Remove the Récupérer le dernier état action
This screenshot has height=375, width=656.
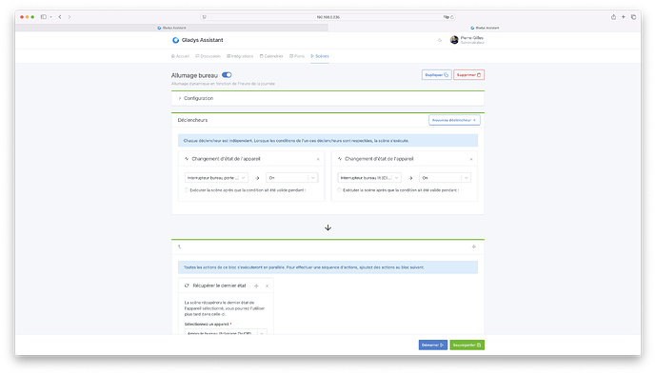pyautogui.click(x=267, y=286)
